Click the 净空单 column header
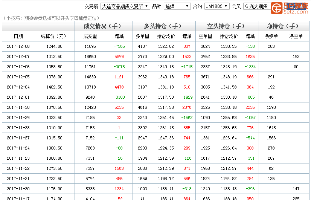This screenshot has height=200, width=311. (296, 36)
